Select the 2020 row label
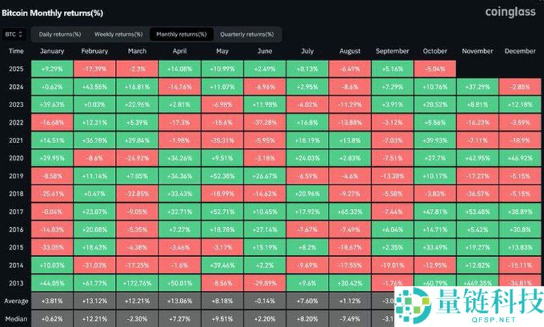This screenshot has width=544, height=327. tap(16, 158)
